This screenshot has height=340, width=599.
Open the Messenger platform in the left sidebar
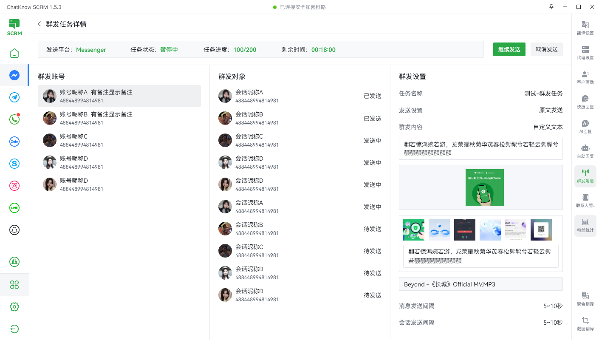14,75
